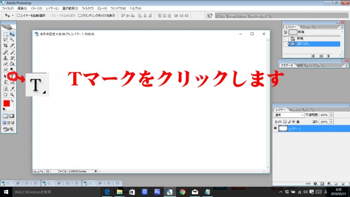Open the History panel menu arrow
This screenshot has width=350, height=197.
342,27
